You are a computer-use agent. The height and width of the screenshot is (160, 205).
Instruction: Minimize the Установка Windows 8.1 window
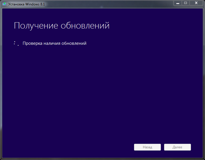pos(178,3)
